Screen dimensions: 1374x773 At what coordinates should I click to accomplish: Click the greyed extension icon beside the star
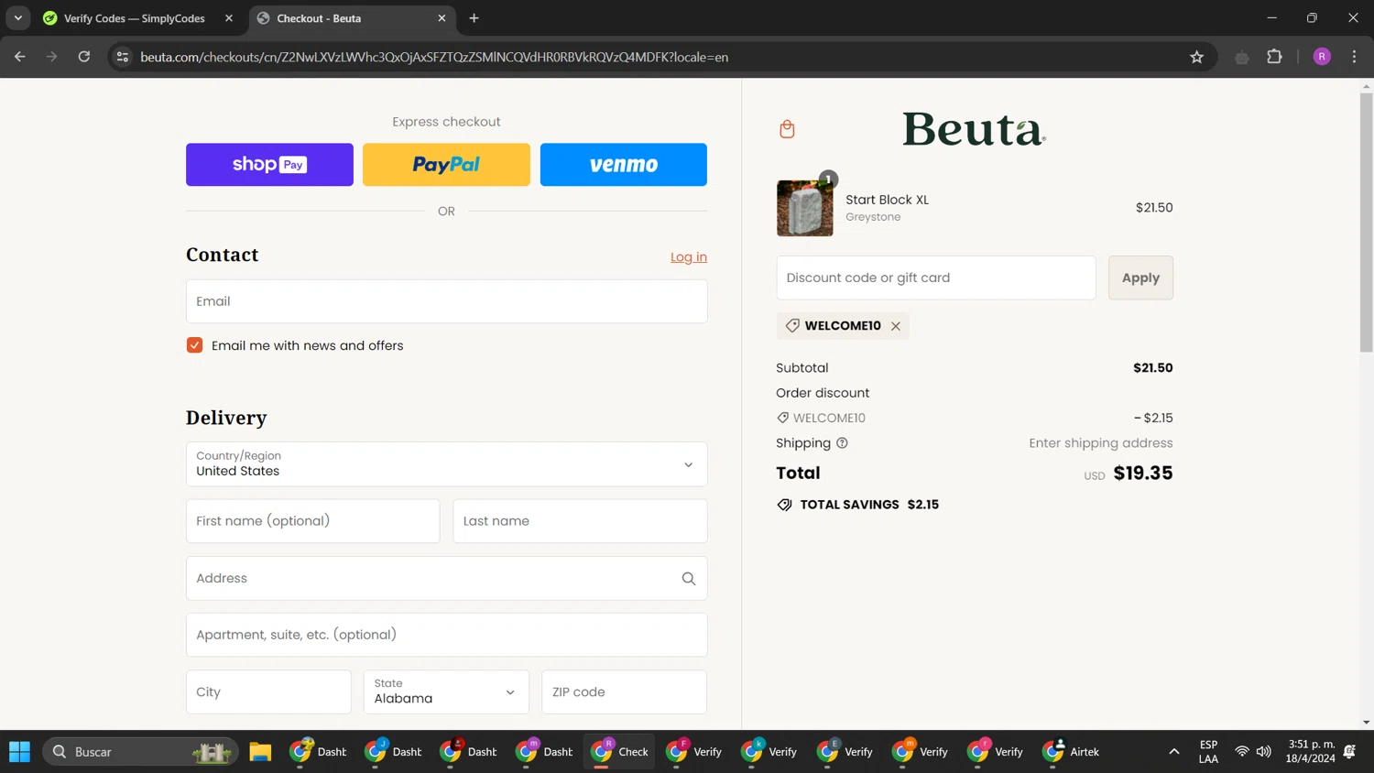[1242, 57]
